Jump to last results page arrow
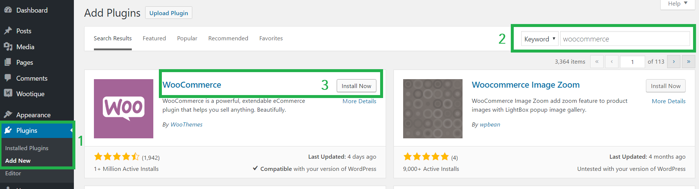699x189 pixels. [x=688, y=61]
